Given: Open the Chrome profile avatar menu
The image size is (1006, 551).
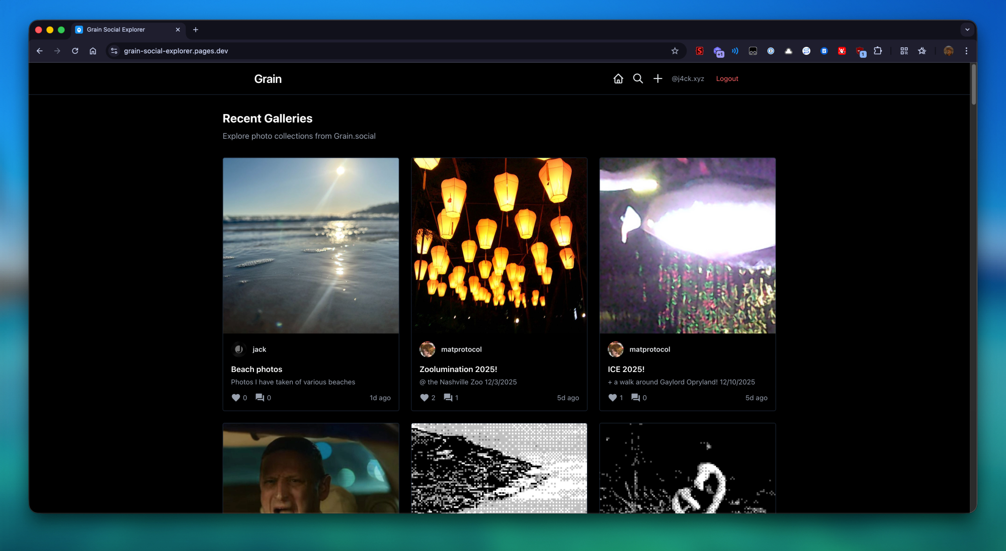Looking at the screenshot, I should [x=948, y=51].
